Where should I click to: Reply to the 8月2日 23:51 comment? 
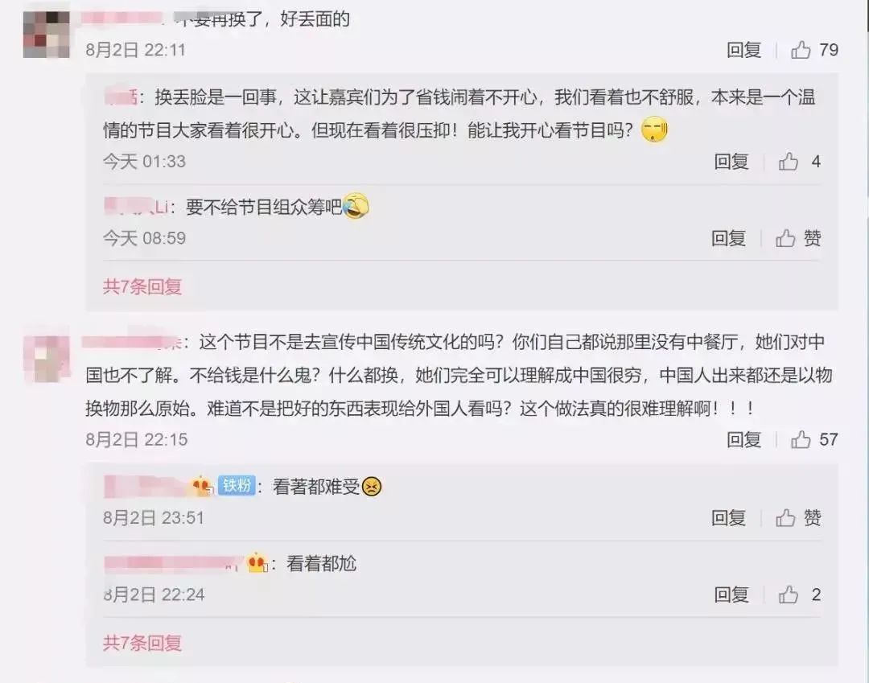728,518
